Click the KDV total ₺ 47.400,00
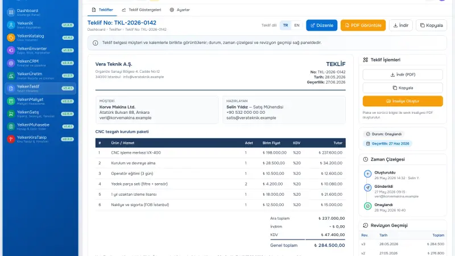Viewport: 455px width, 256px height. click(333, 235)
